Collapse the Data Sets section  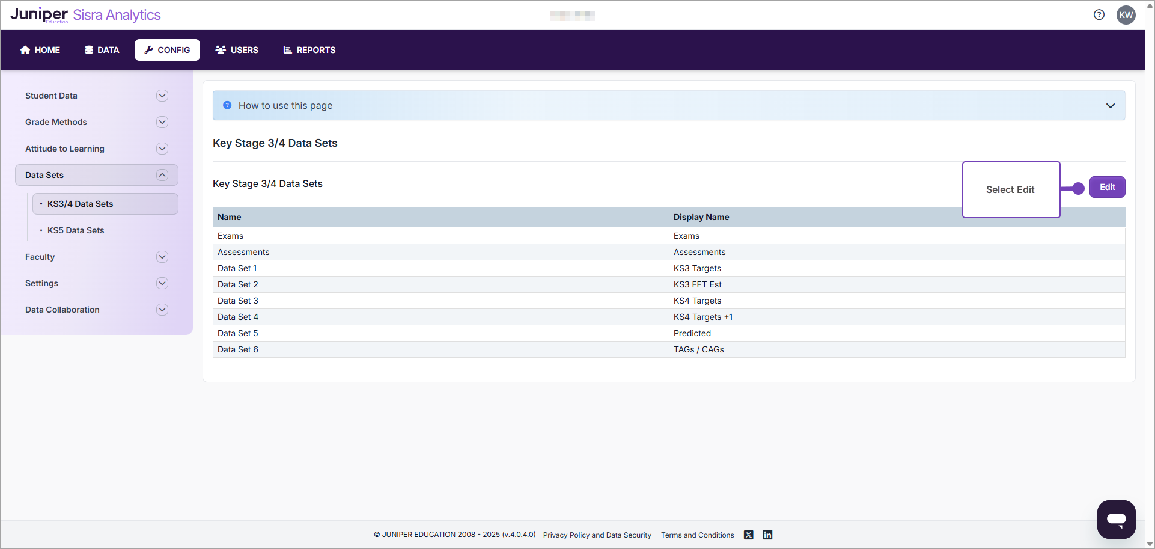tap(162, 174)
